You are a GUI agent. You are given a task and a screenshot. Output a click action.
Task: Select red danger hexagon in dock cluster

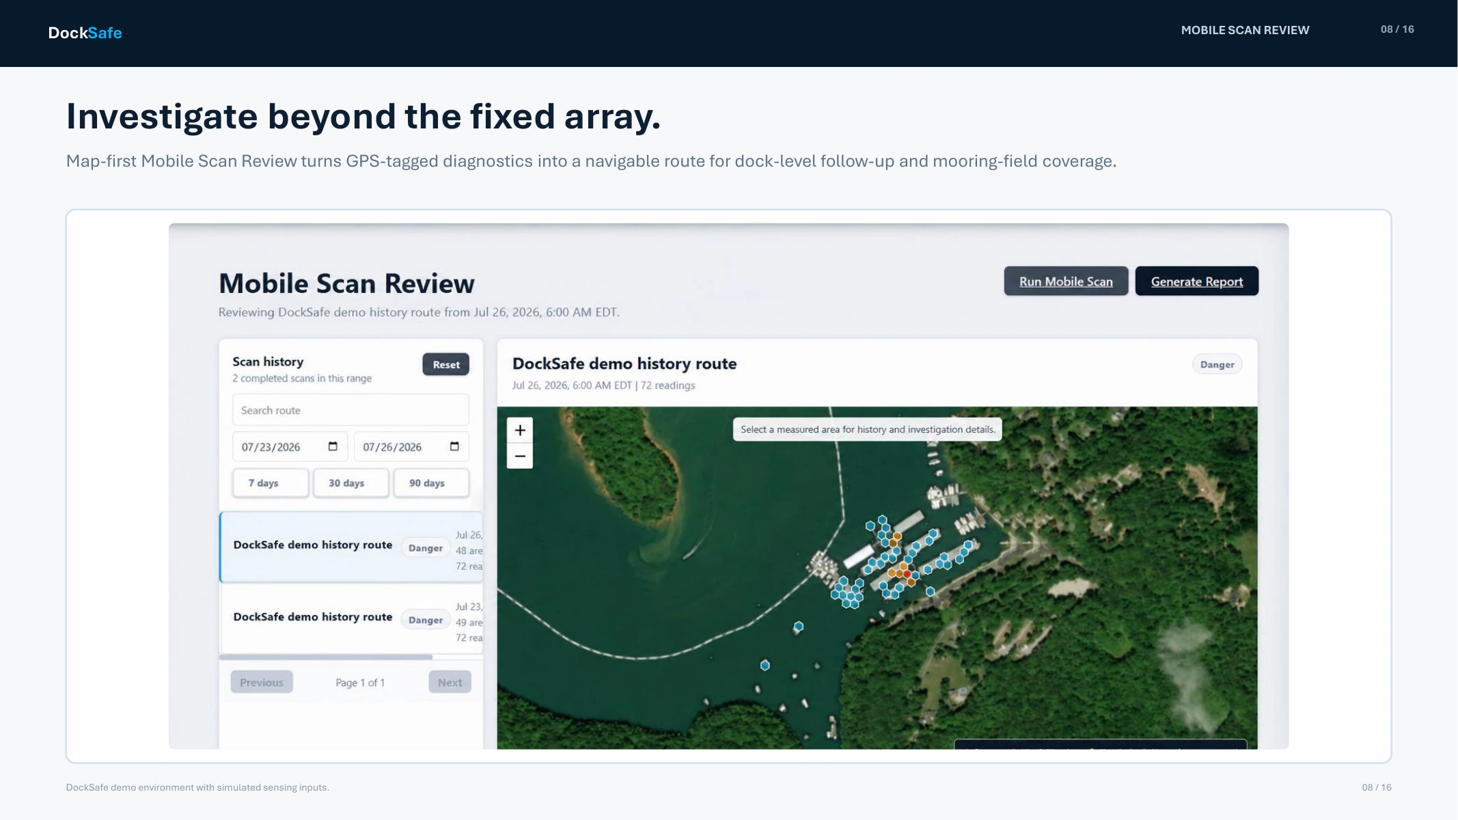[907, 574]
